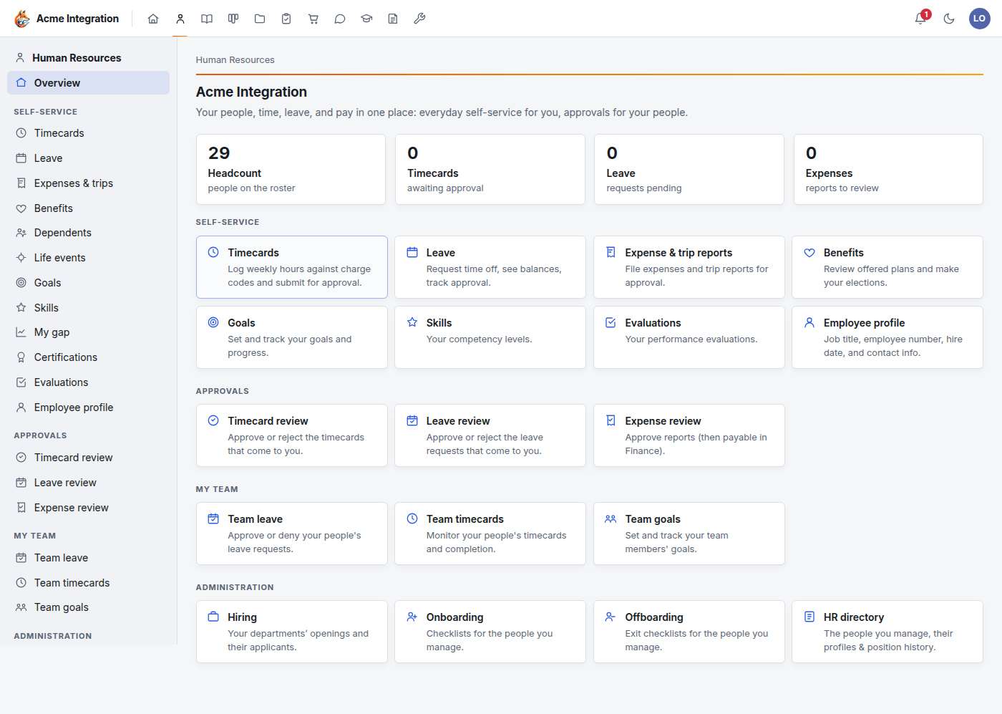This screenshot has width=1002, height=714.
Task: Open the book icon in top navigation
Action: (207, 19)
